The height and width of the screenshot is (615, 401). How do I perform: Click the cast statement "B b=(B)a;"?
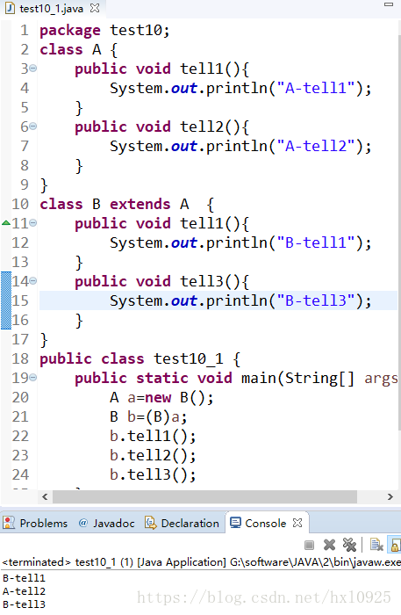[x=148, y=416]
